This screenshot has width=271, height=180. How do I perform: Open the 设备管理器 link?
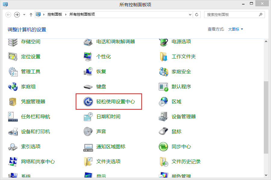tap(184, 117)
